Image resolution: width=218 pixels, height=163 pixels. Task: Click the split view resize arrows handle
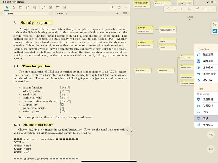(x=130, y=131)
